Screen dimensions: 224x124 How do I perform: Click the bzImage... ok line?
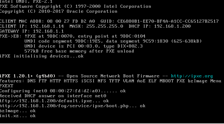[x=18, y=111]
